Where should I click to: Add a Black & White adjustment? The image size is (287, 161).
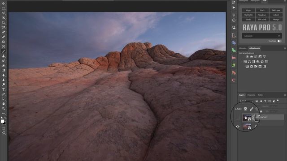254,62
